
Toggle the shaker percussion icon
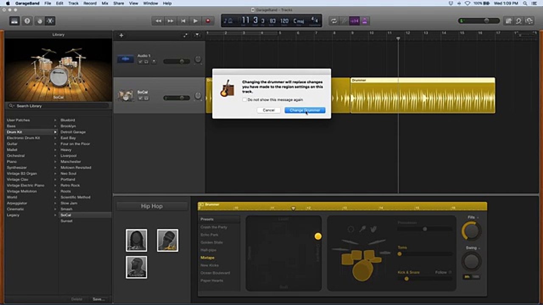[x=362, y=229]
